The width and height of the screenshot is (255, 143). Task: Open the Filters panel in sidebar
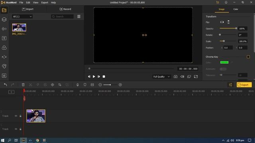click(4, 48)
